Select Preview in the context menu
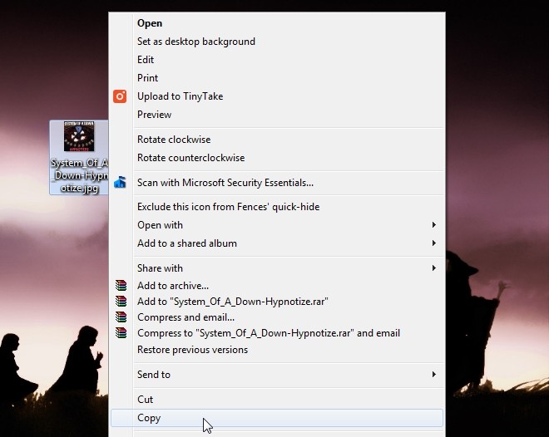The height and width of the screenshot is (437, 549). 277,115
